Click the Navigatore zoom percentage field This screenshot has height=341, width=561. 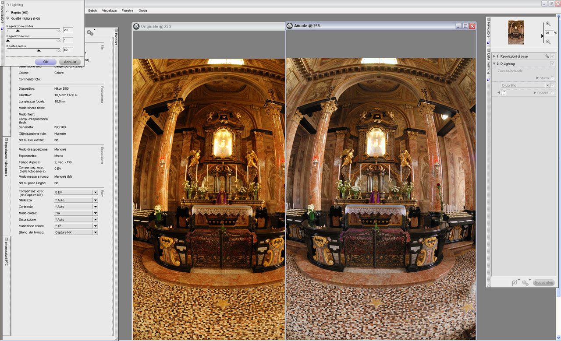549,33
